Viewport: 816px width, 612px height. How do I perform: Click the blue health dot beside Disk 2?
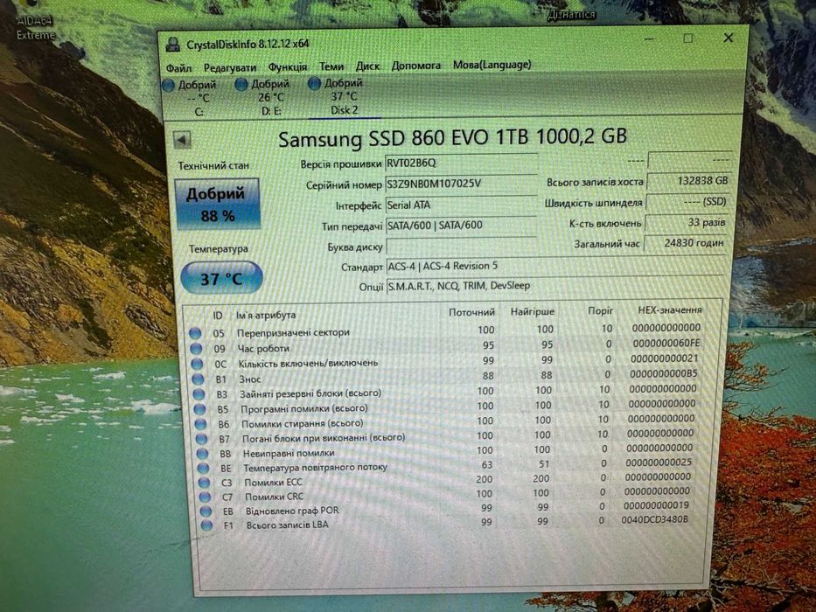click(314, 83)
